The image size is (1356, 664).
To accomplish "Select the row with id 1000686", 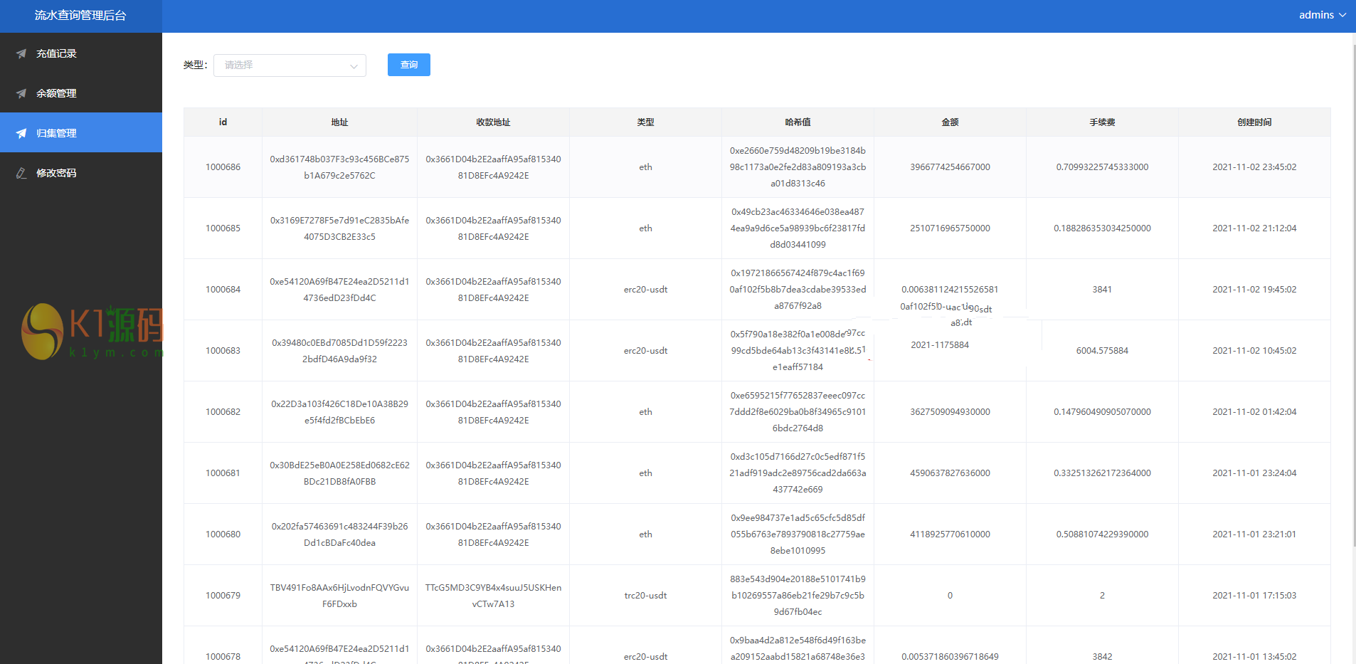I will click(x=223, y=167).
